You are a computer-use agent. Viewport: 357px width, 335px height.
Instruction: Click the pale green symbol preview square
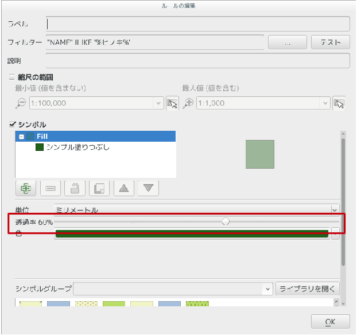260,154
